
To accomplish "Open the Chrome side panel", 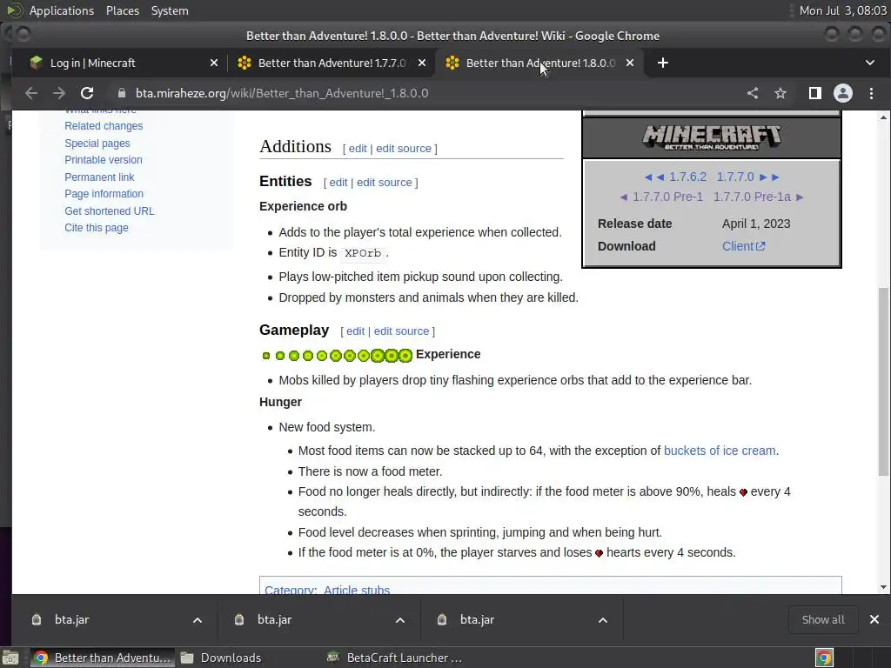I will (814, 93).
